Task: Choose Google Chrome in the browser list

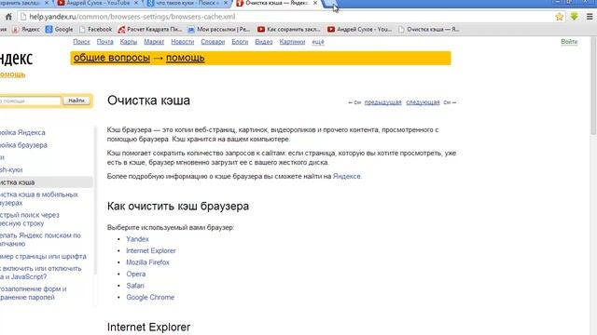Action: coord(150,297)
